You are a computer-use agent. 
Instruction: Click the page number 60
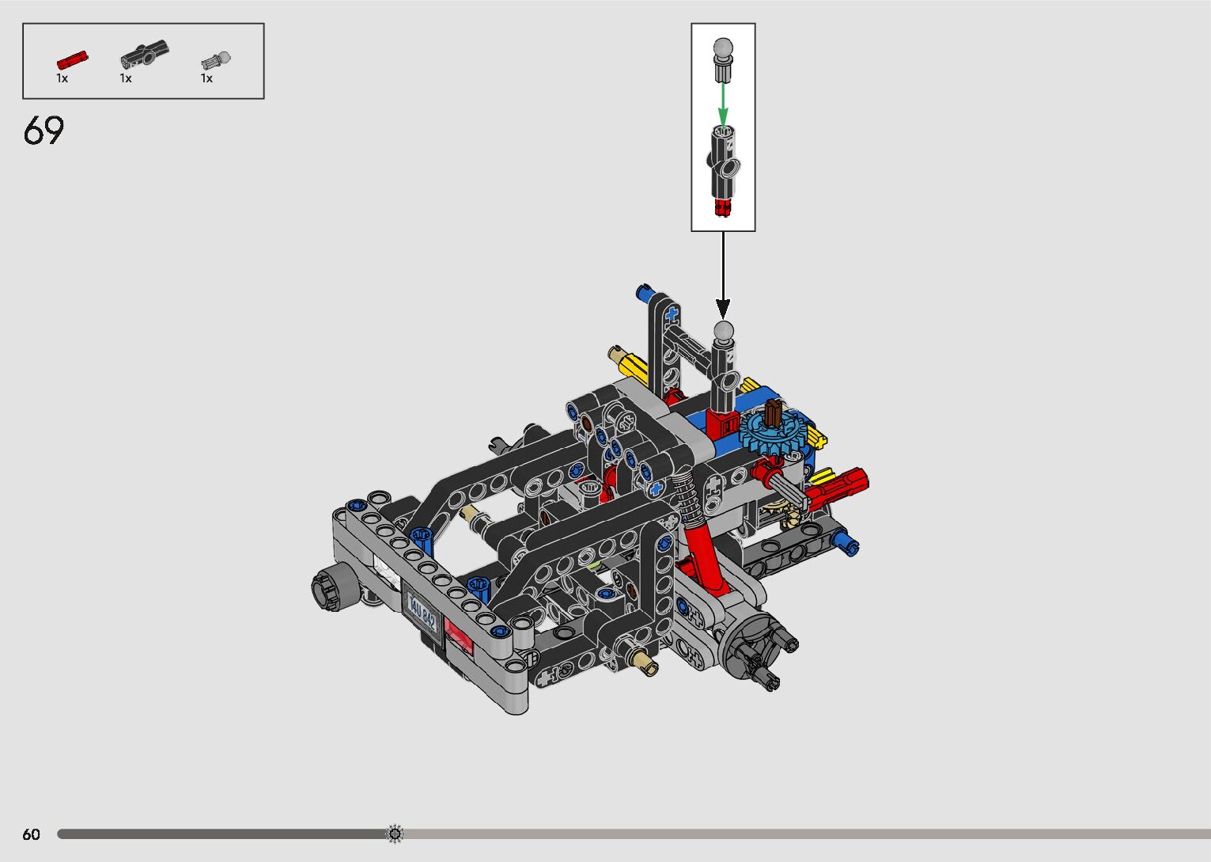(31, 834)
